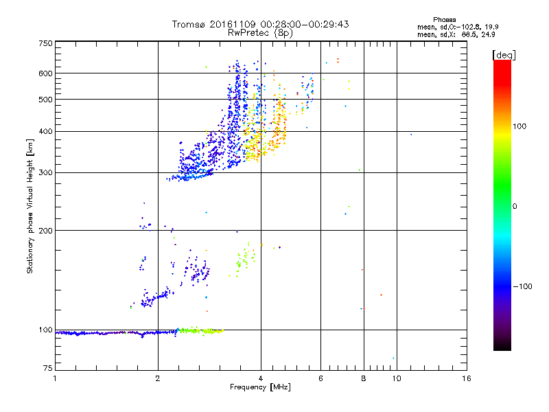Click the 'RwPretec (8p)' subtitle

pyautogui.click(x=260, y=33)
